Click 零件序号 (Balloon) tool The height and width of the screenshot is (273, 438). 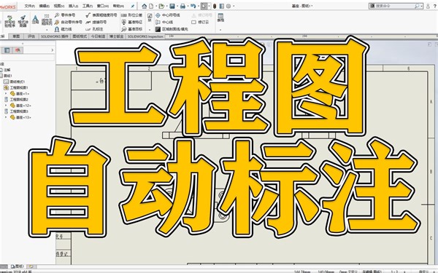point(65,15)
